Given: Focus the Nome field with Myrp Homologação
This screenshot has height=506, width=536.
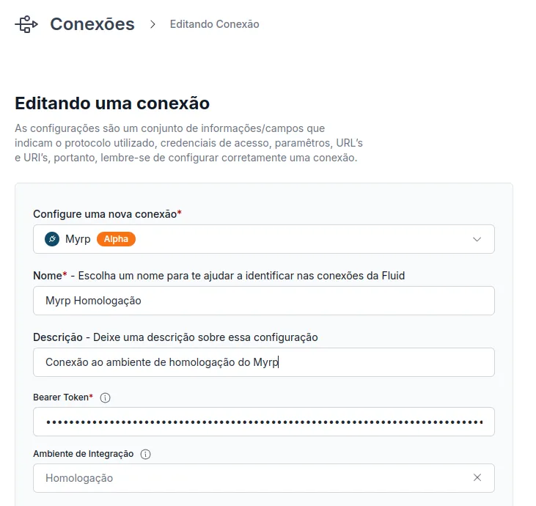Looking at the screenshot, I should (x=264, y=301).
